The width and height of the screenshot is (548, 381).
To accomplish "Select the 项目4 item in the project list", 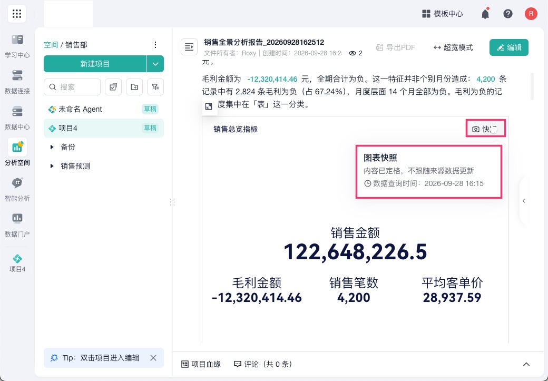I will (103, 128).
